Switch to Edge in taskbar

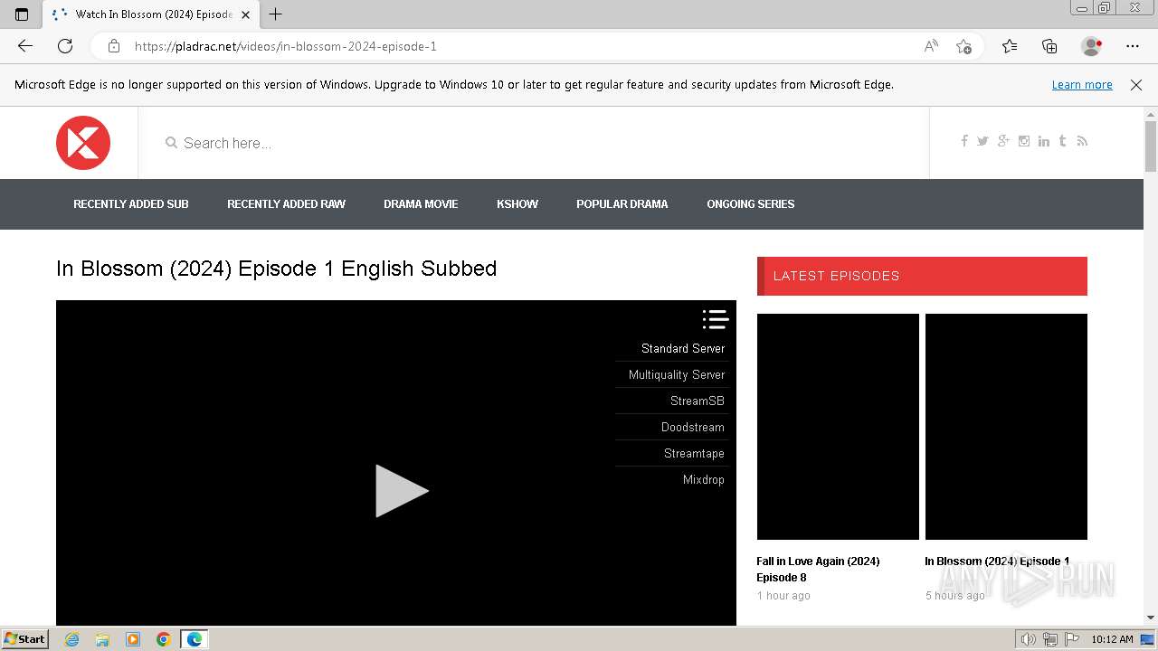point(195,639)
